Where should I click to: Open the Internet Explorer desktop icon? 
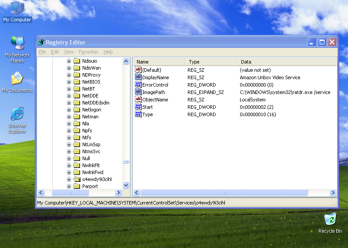click(17, 114)
